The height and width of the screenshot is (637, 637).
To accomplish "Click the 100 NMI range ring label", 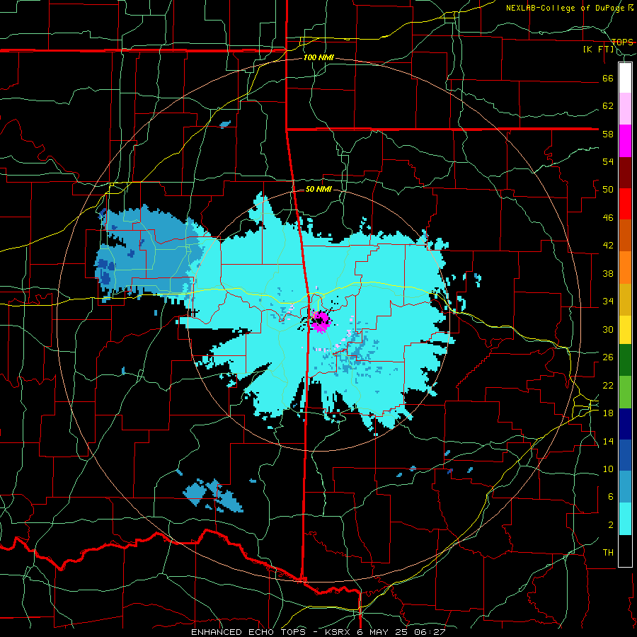I will 318,58.
